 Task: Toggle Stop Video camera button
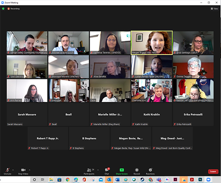[x=23, y=170]
